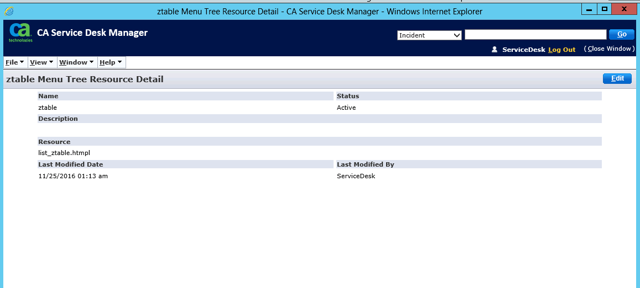Maximize the browser window
Viewport: 640px width, 288px height.
tap(605, 9)
